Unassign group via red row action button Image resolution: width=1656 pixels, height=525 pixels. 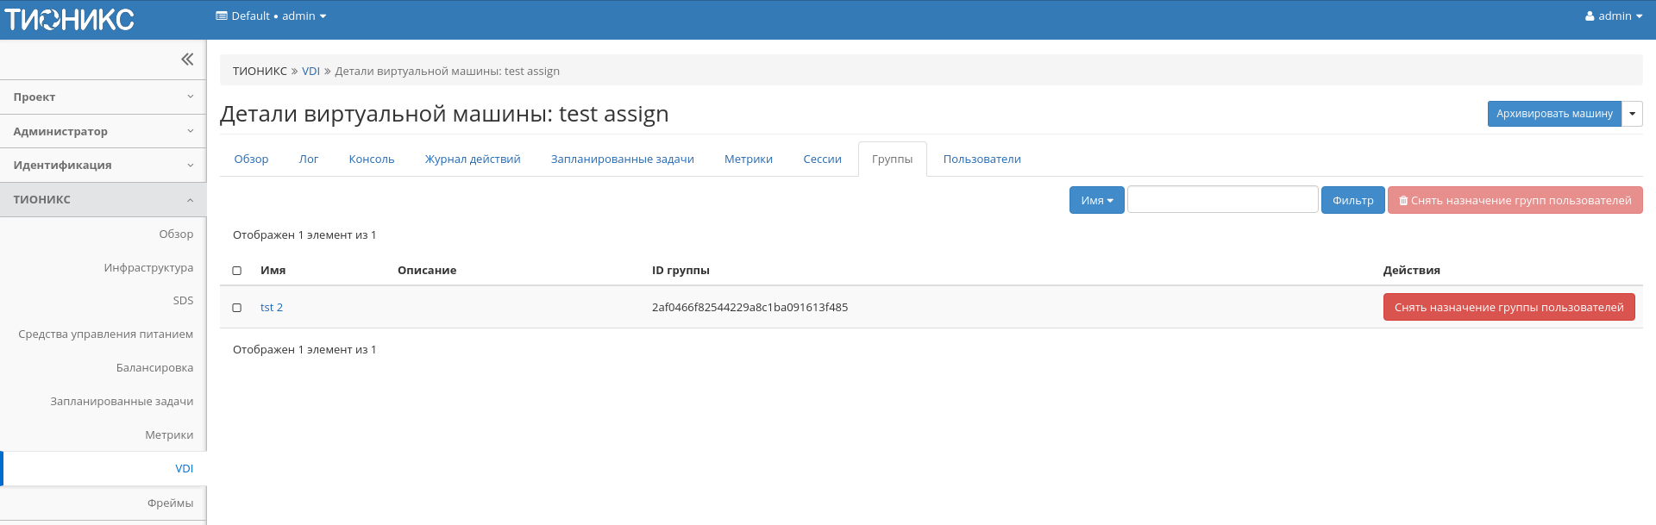[1509, 308]
